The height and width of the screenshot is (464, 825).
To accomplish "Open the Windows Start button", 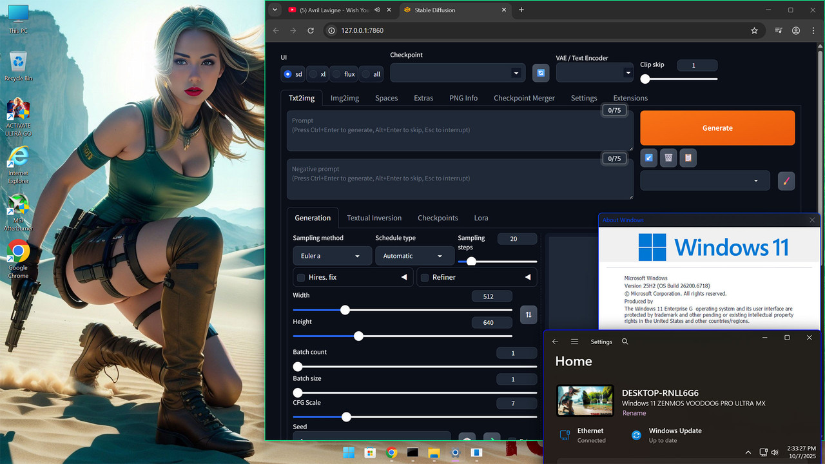I will point(349,452).
